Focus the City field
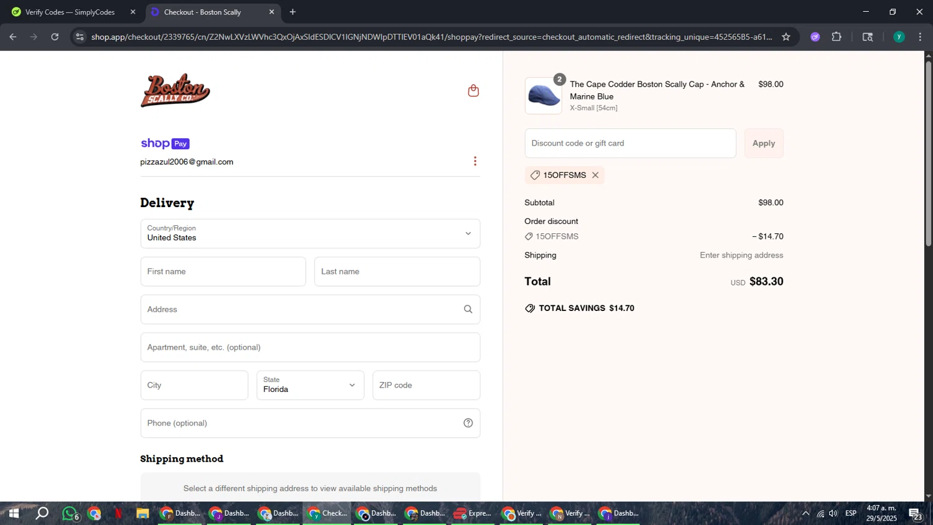The image size is (933, 525). 194,385
